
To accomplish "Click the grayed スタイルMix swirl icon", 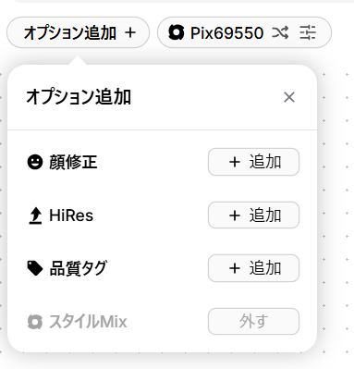I will [35, 322].
